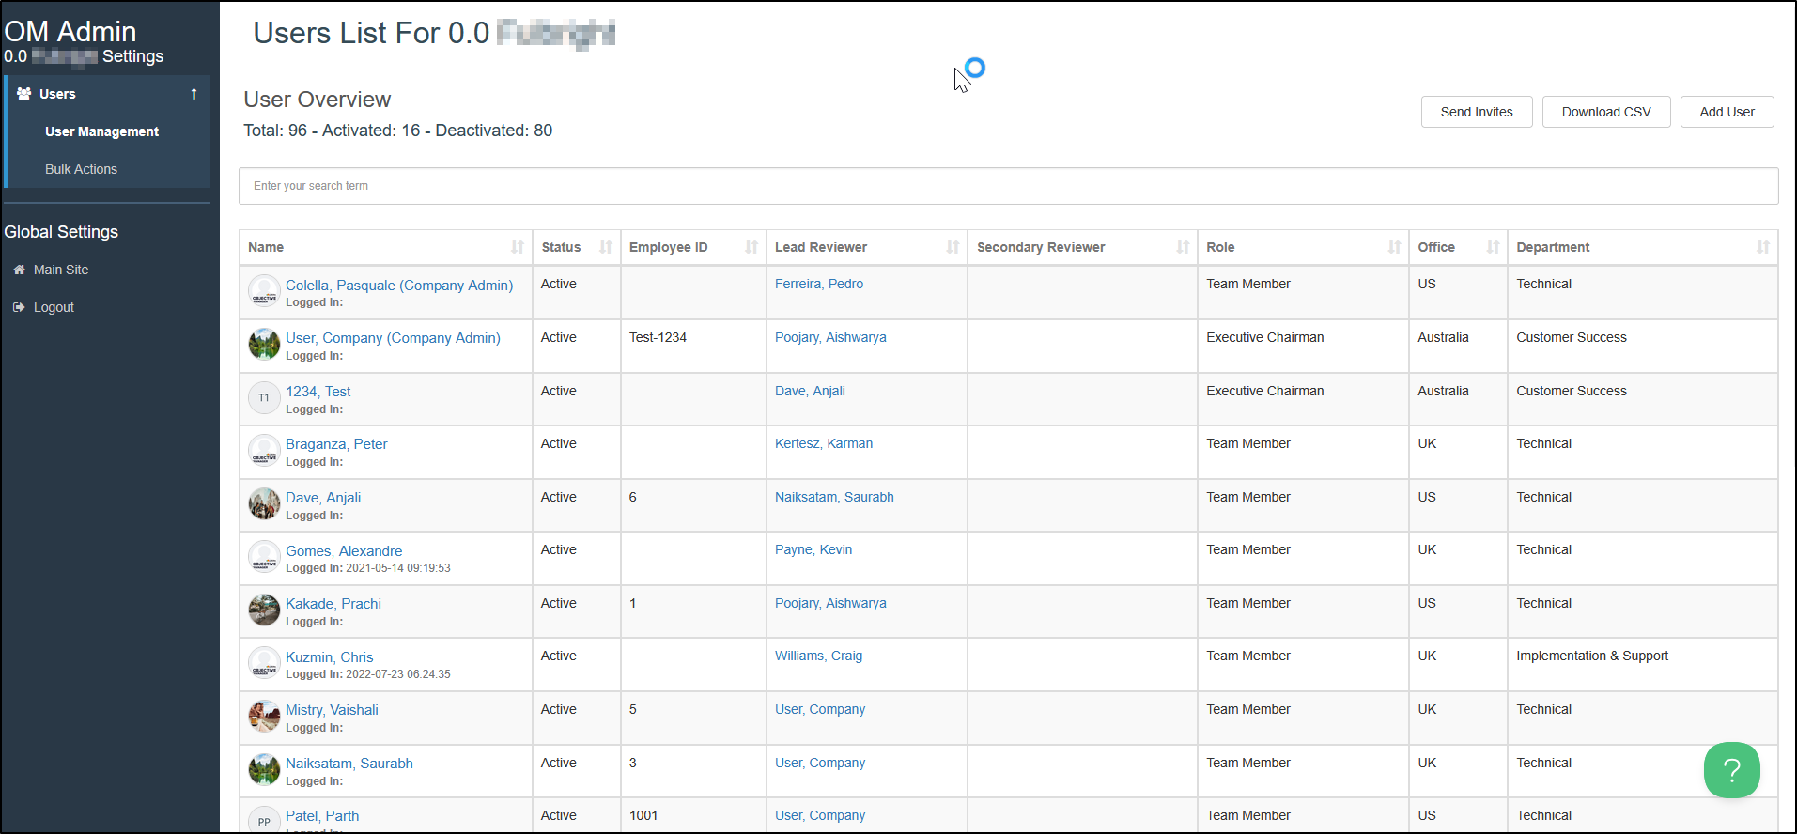
Task: Click Dave, Anjali profile picture
Action: point(264,503)
